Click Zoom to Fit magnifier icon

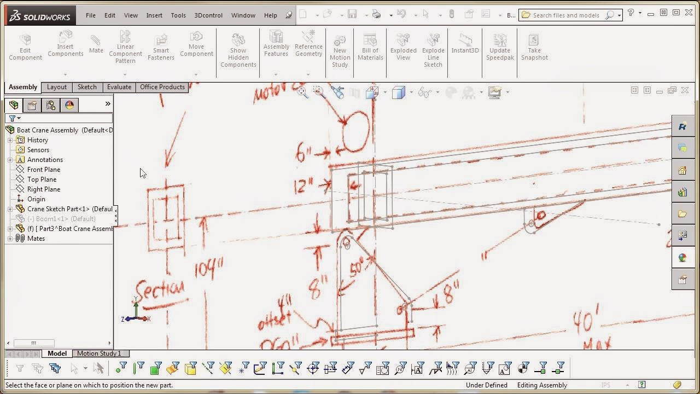(x=302, y=92)
